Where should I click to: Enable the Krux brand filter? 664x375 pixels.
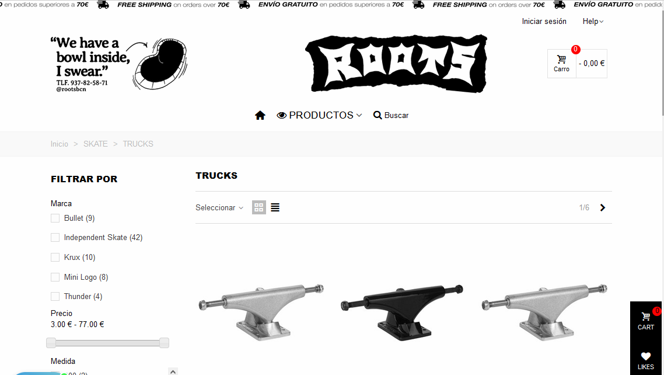[x=55, y=257]
